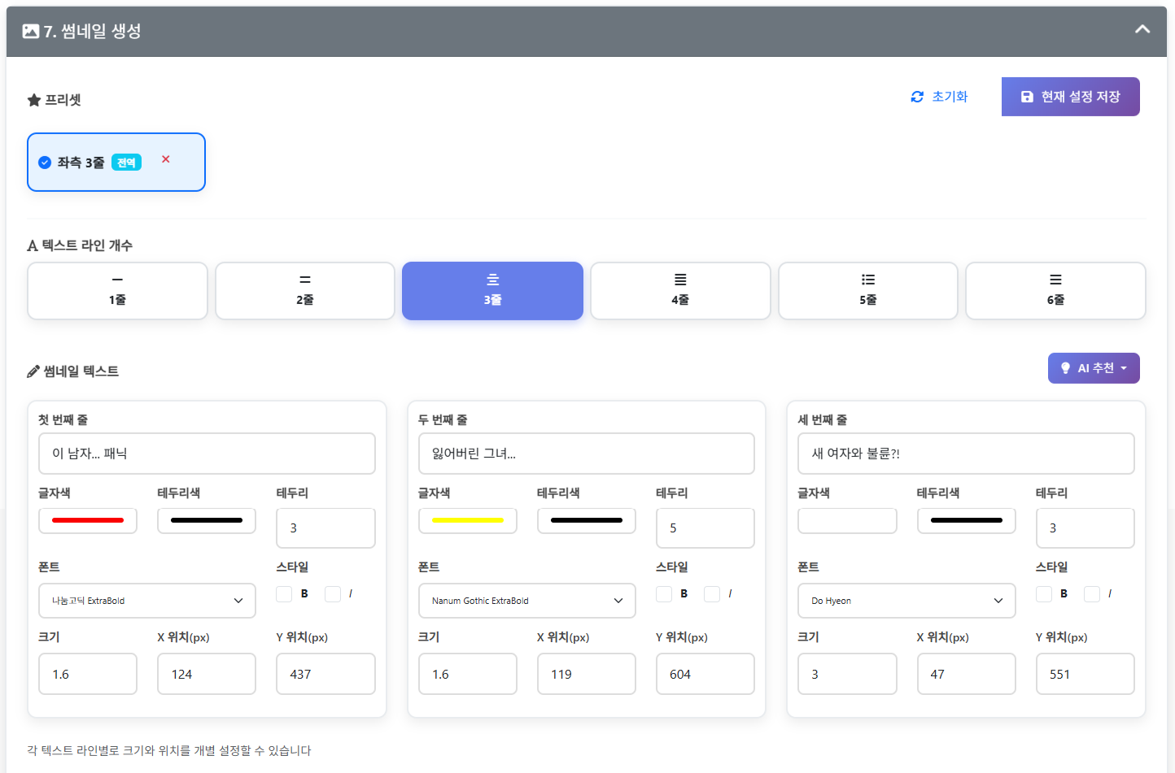
Task: Open the red text color swatch for first line
Action: pos(88,520)
